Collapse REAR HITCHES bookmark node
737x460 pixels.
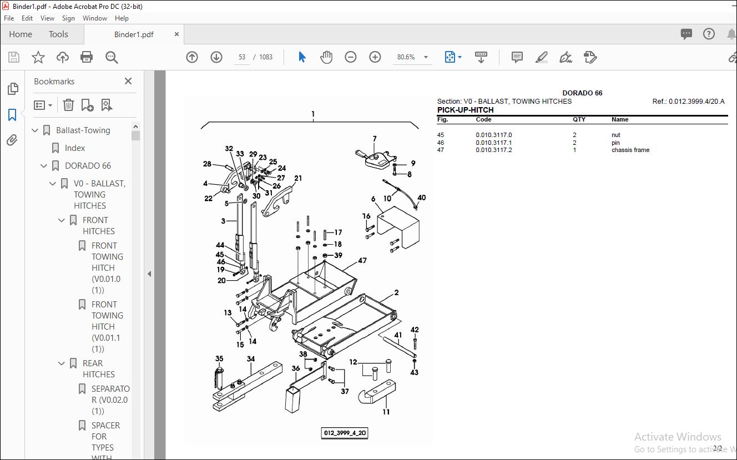pyautogui.click(x=62, y=363)
